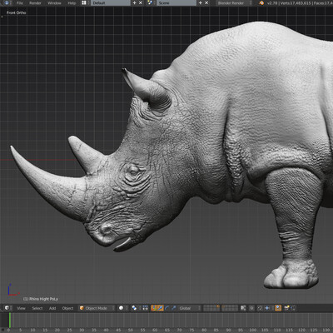Open the Object Mode dropdown
The width and height of the screenshot is (333, 333).
(x=97, y=308)
